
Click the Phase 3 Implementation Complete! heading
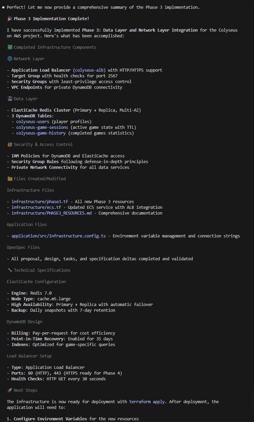(x=51, y=19)
